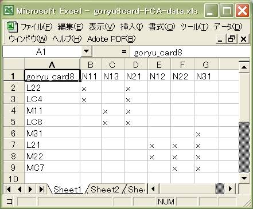Select row 1 header
The image size is (253, 209).
(x=14, y=76)
